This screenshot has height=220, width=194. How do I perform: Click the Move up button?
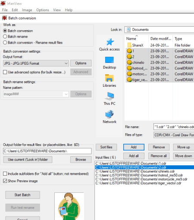pos(184,147)
